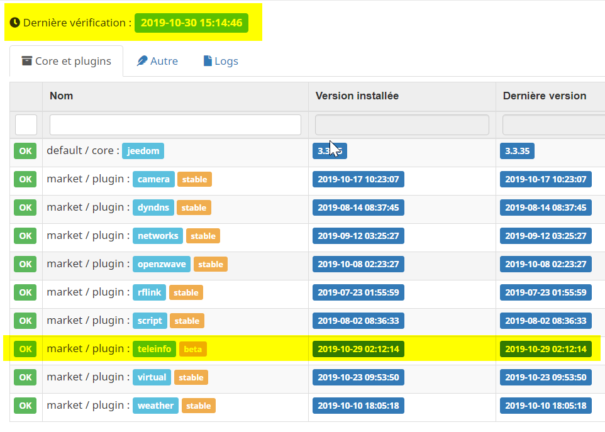Click the last verification date badge

pos(191,23)
